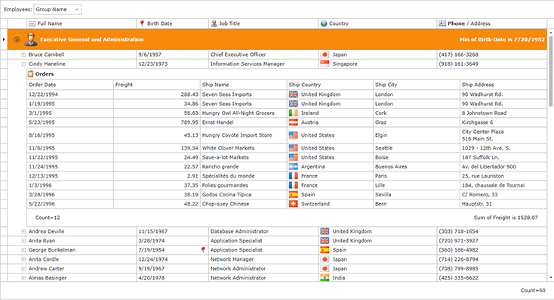The height and width of the screenshot is (300, 554).
Task: Click the Full Name column card icon
Action: click(x=32, y=23)
